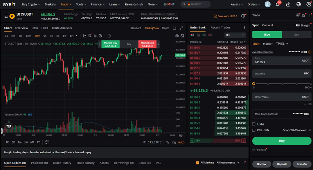Show both bids and asks order book view
The height and width of the screenshot is (170, 313).
tap(192, 35)
